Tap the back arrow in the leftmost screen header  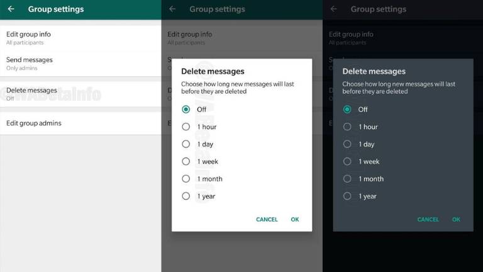tap(11, 9)
